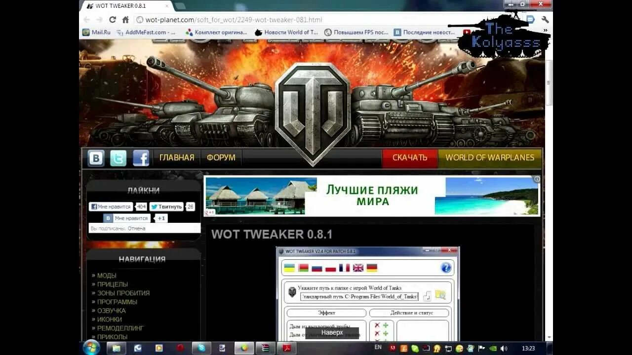Screen dimensions: 632x355
Task: Click the folder browse icon in WOT Tweaker
Action: click(440, 295)
